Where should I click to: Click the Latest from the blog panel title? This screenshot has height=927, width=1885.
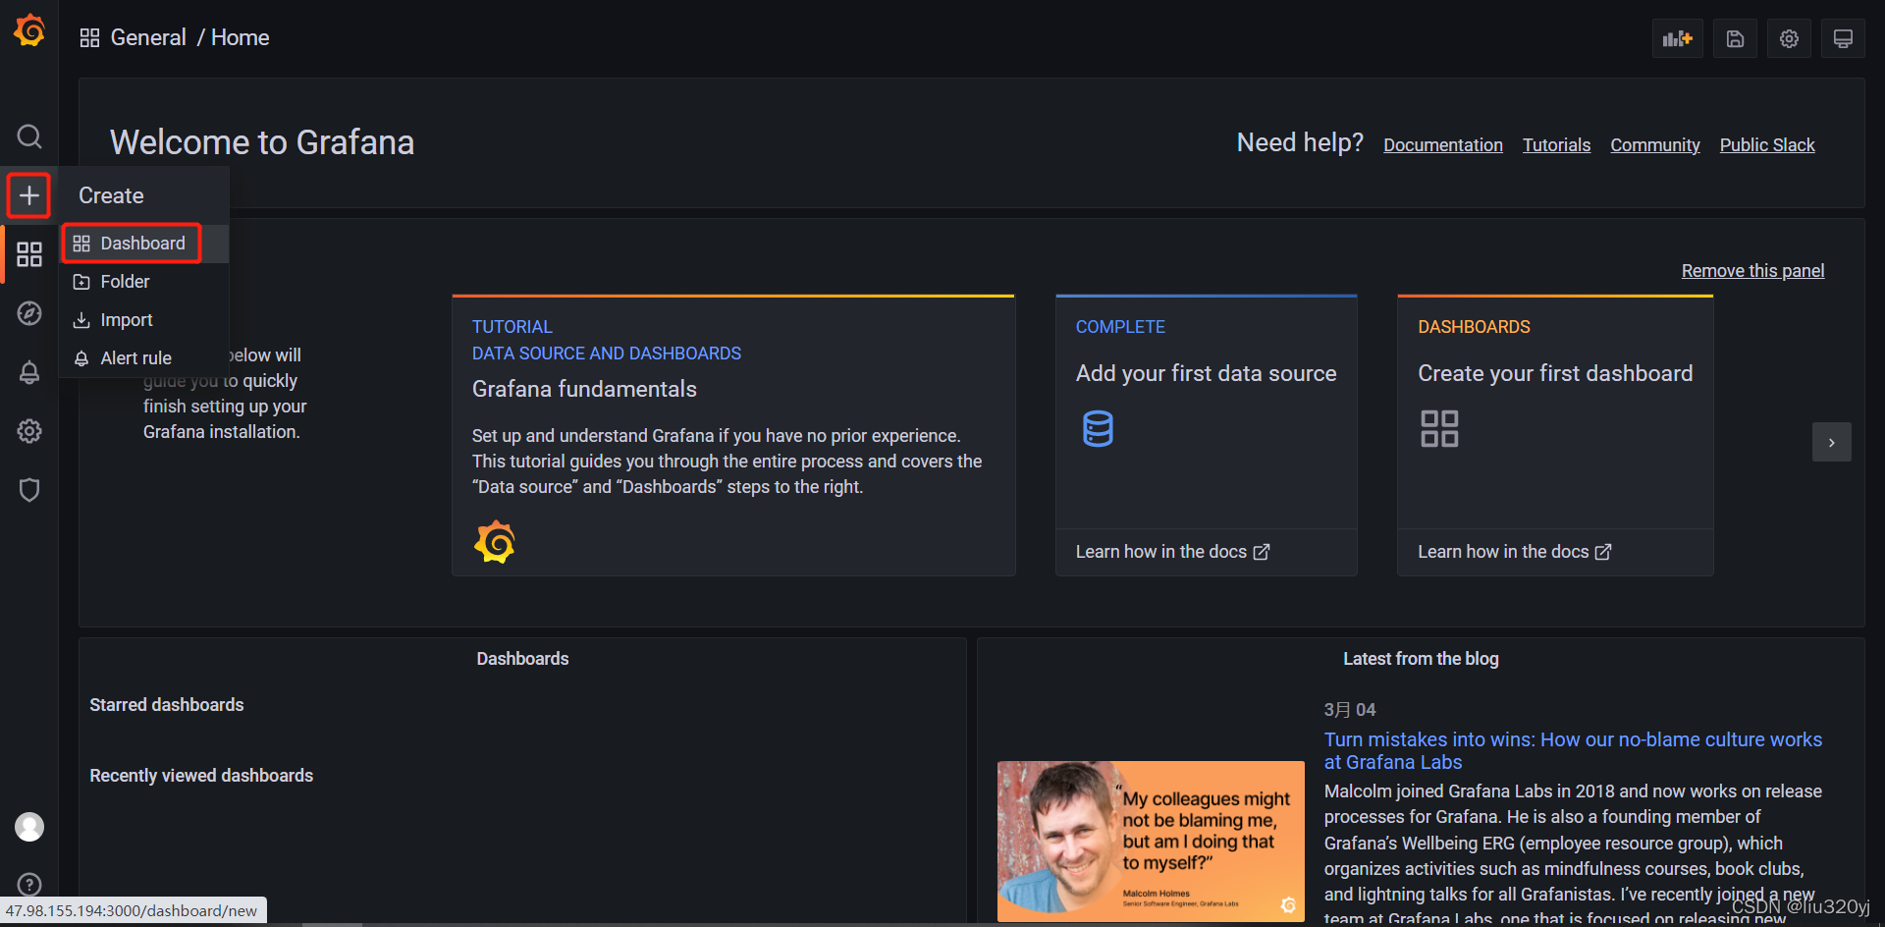point(1421,659)
